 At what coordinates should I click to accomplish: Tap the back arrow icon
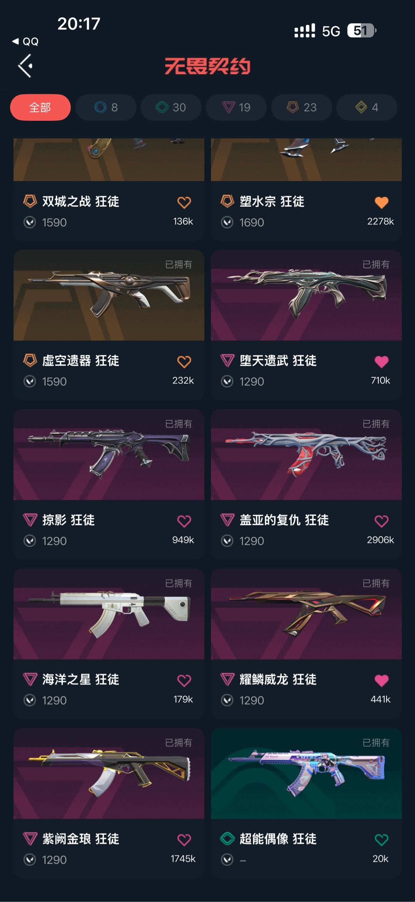[25, 66]
